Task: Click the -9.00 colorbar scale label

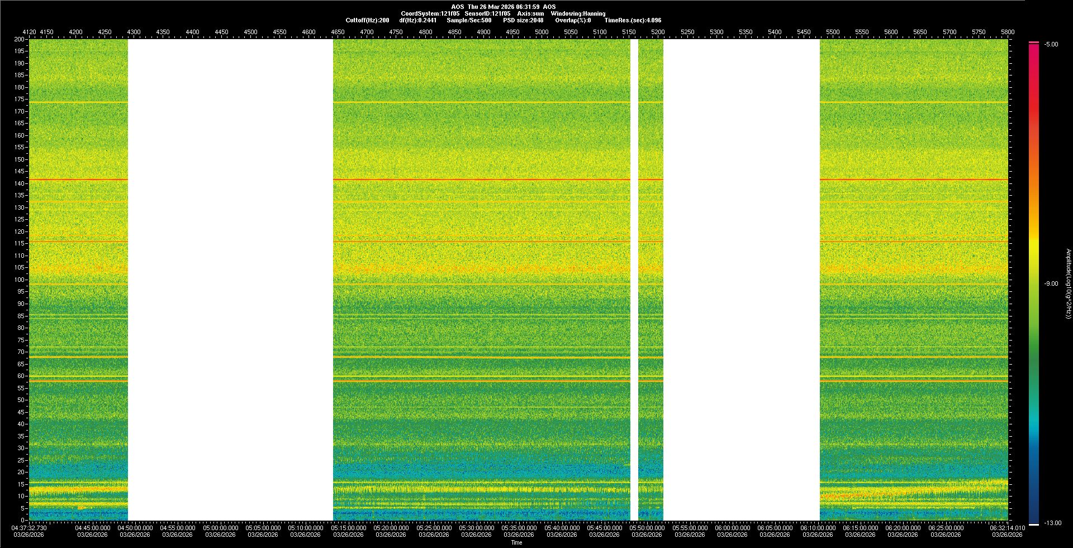Action: (1051, 284)
